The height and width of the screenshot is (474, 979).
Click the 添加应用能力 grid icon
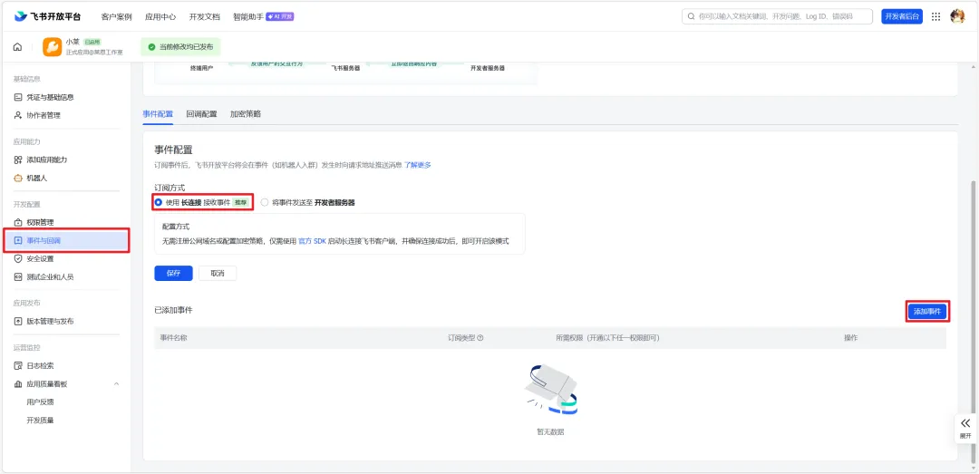pyautogui.click(x=18, y=160)
